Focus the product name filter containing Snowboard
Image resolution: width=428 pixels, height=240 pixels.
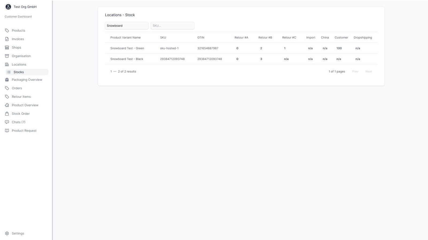tap(127, 26)
